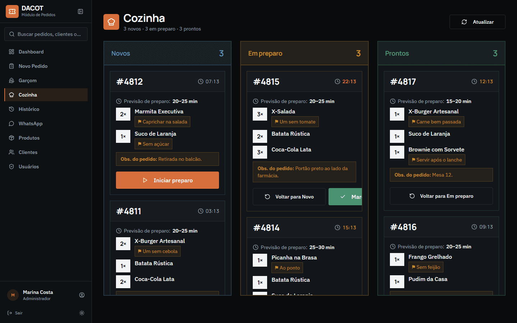The width and height of the screenshot is (517, 323).
Task: Open Dashboard from the sidebar
Action: click(x=46, y=52)
